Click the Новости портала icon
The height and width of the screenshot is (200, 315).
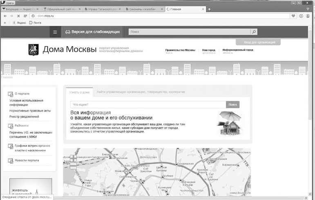tap(11, 161)
